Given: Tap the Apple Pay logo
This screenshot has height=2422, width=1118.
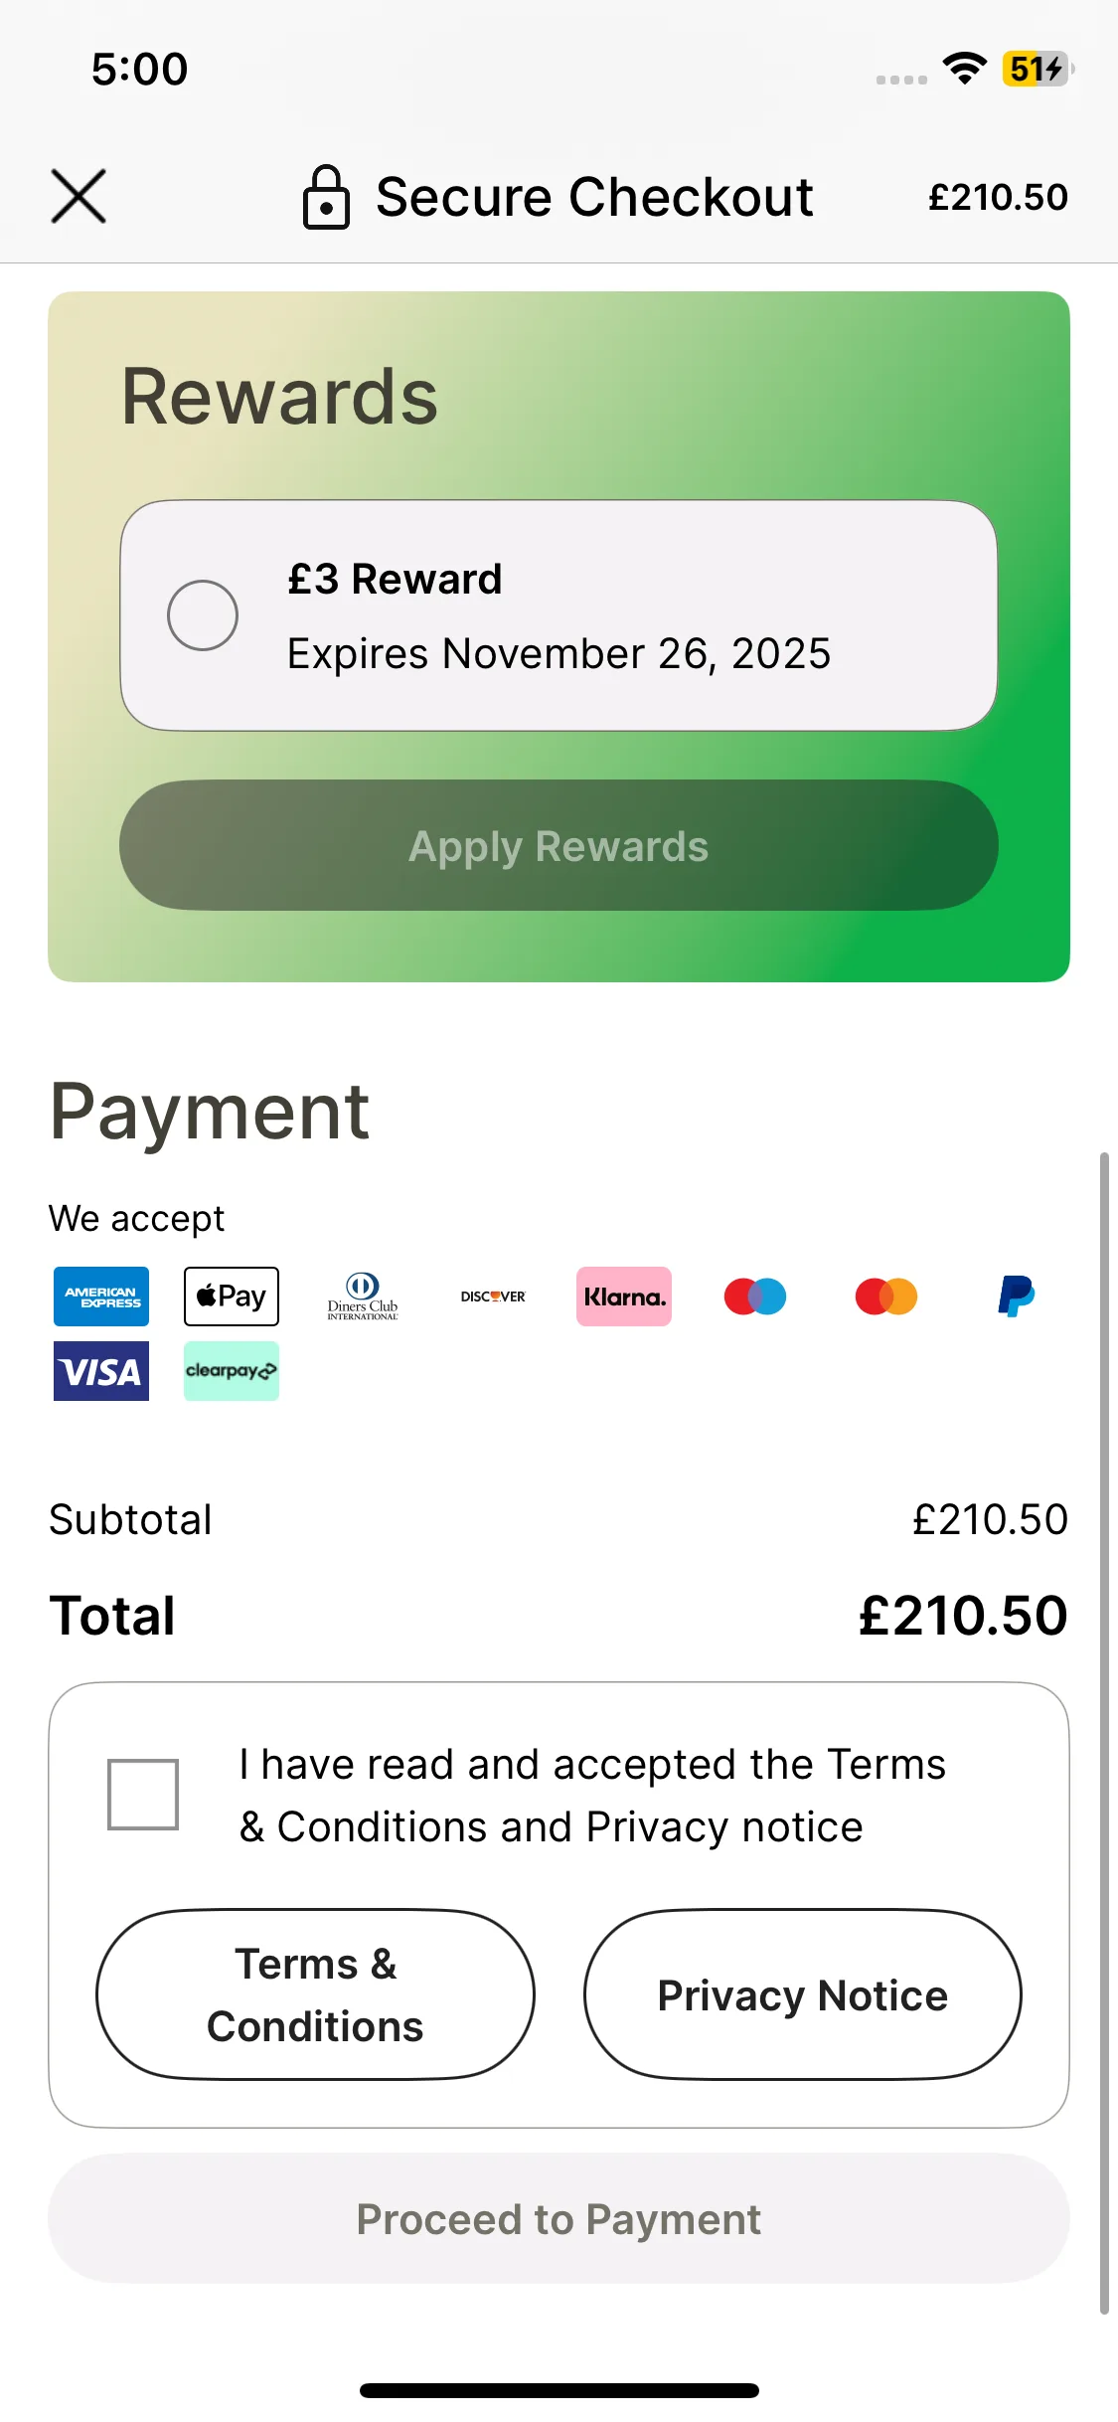Looking at the screenshot, I should (x=232, y=1297).
